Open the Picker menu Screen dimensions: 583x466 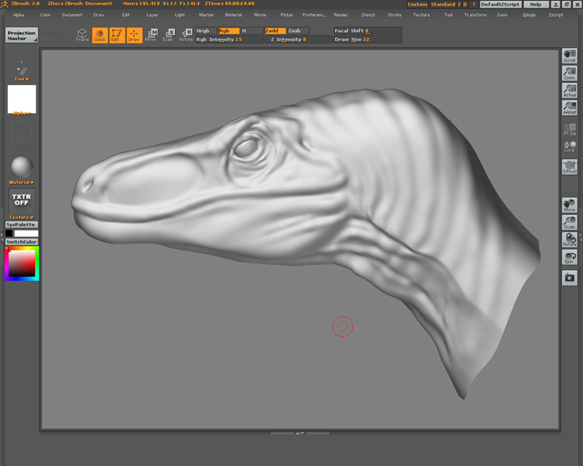pos(286,15)
